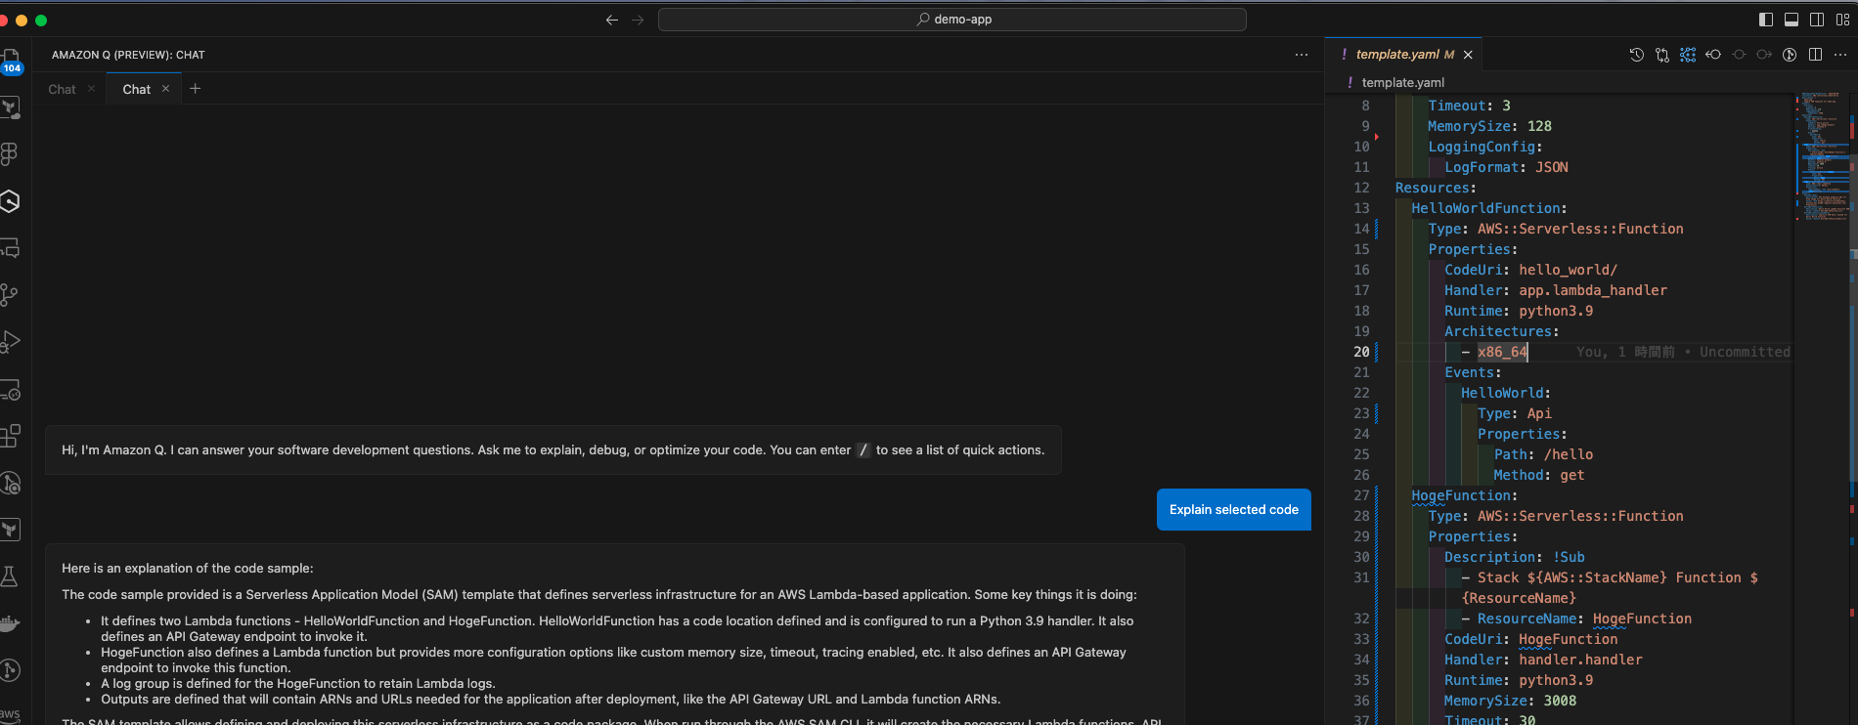This screenshot has height=725, width=1858.
Task: Open changes compare icon in editor toolbar
Action: coord(1662,55)
